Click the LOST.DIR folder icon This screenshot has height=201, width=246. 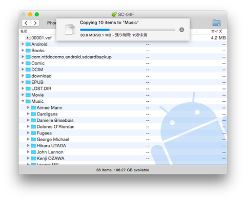(x=28, y=88)
